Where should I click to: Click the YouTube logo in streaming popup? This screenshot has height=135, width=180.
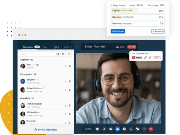pyautogui.click(x=137, y=58)
